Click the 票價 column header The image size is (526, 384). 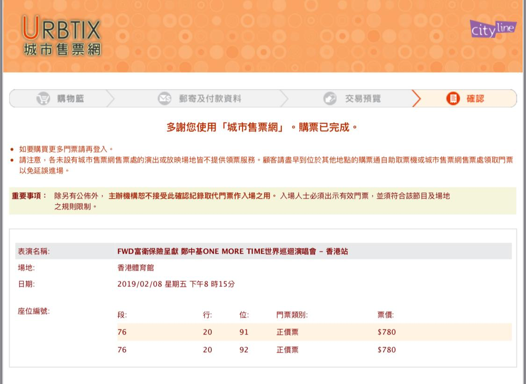(385, 315)
